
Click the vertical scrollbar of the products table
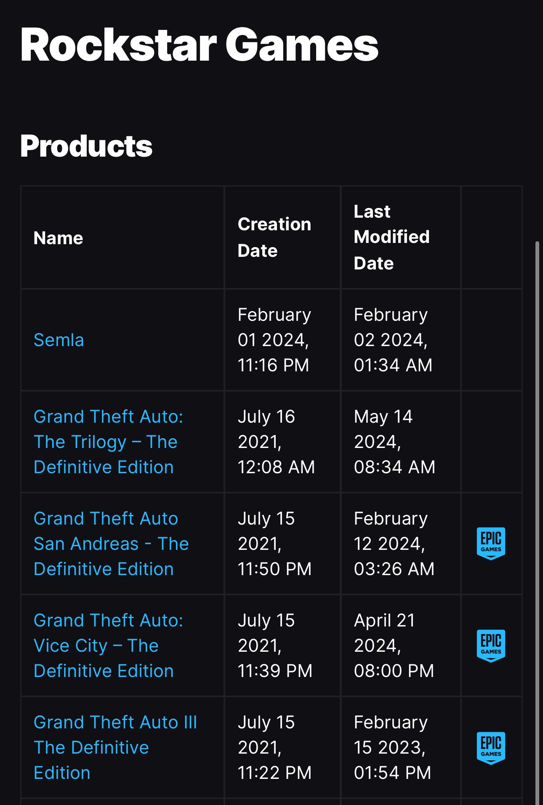tap(537, 522)
